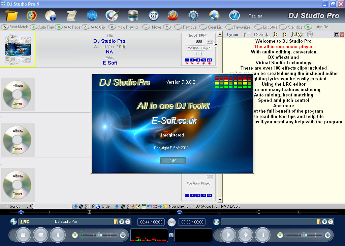
Task: Open file folder icon on right deck
Action: (x=318, y=222)
